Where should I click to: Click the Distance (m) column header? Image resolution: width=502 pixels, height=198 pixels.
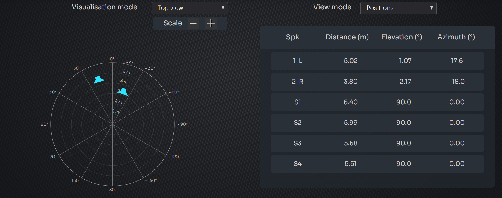[x=347, y=37]
